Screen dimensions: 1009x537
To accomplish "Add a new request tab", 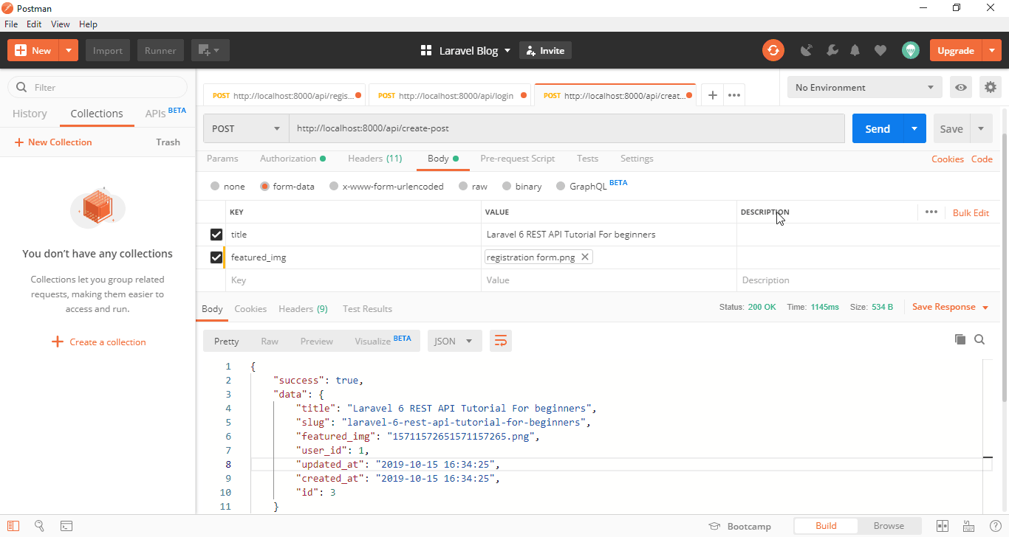I will [x=712, y=95].
